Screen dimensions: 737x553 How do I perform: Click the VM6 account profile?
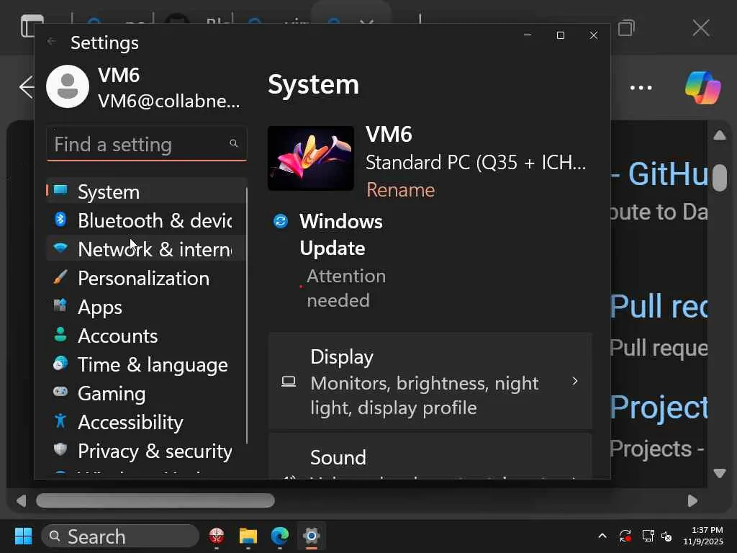click(144, 87)
